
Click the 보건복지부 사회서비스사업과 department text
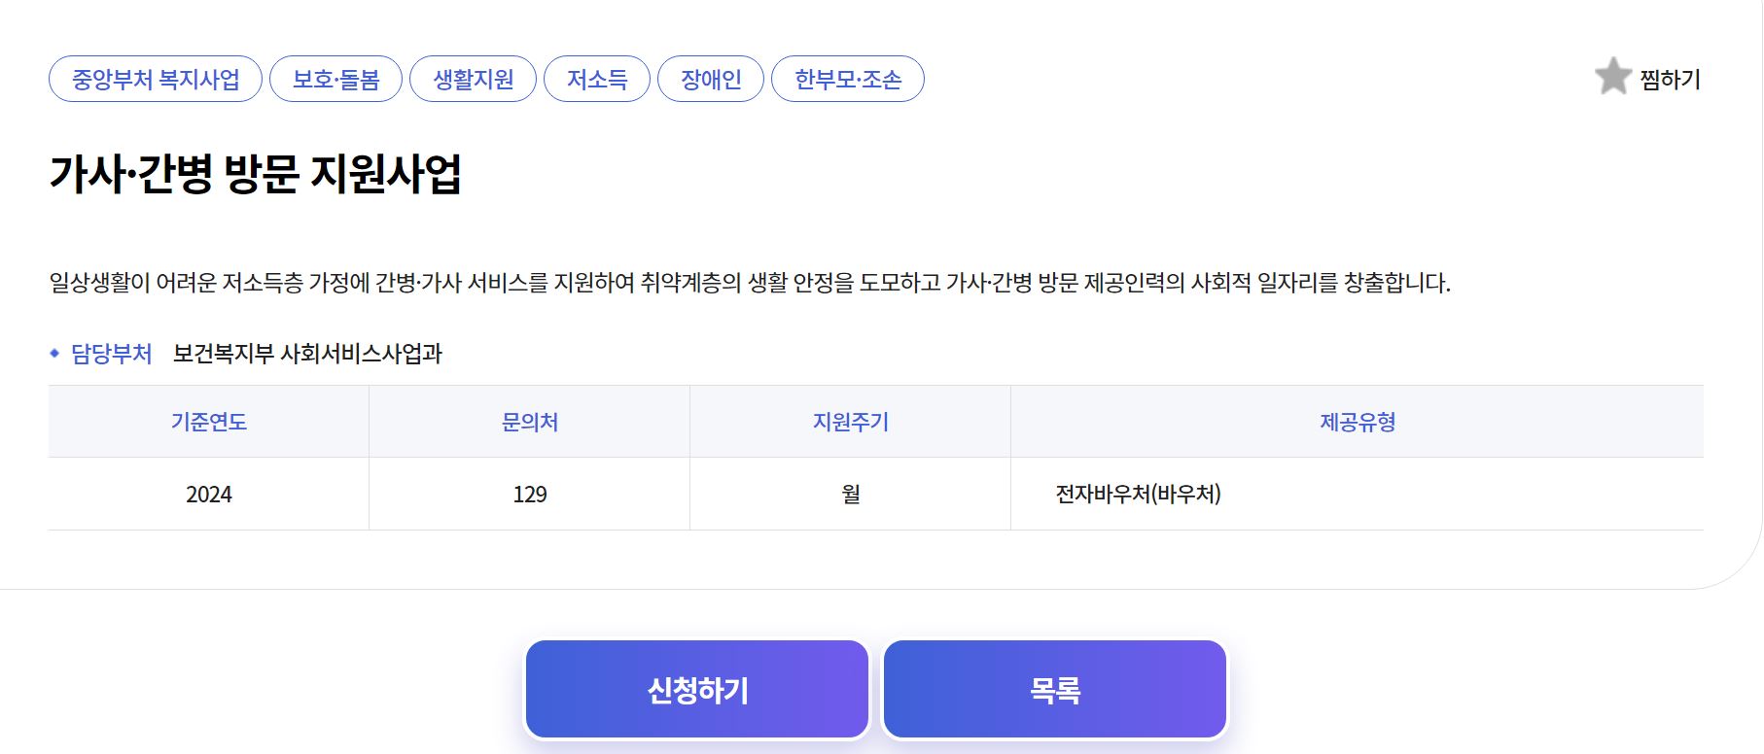[311, 354]
